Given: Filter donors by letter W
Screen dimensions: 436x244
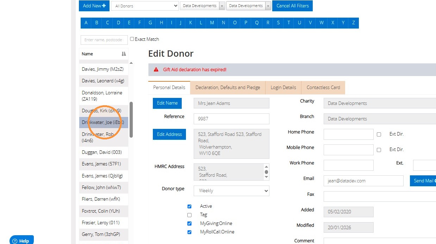Looking at the screenshot, I should click(322, 23).
